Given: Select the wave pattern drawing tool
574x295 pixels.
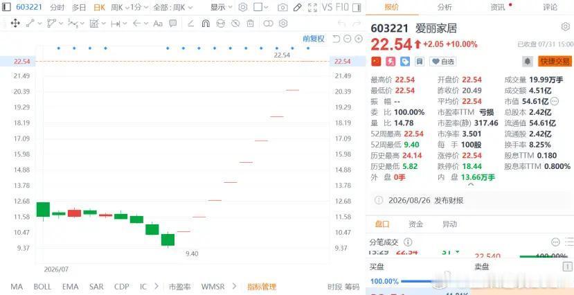Looking at the screenshot, I should [73, 24].
